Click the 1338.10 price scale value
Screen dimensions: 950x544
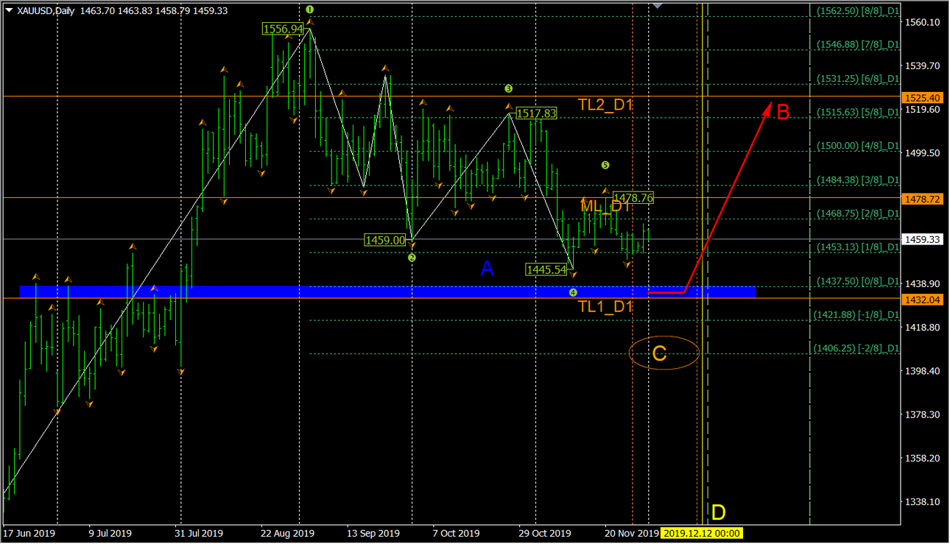(x=923, y=501)
